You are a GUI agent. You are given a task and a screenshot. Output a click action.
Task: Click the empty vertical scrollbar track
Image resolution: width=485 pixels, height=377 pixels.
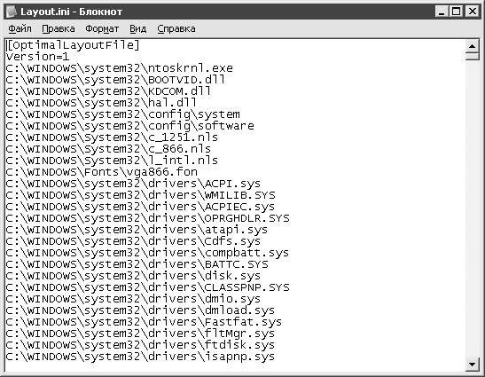coord(472,209)
